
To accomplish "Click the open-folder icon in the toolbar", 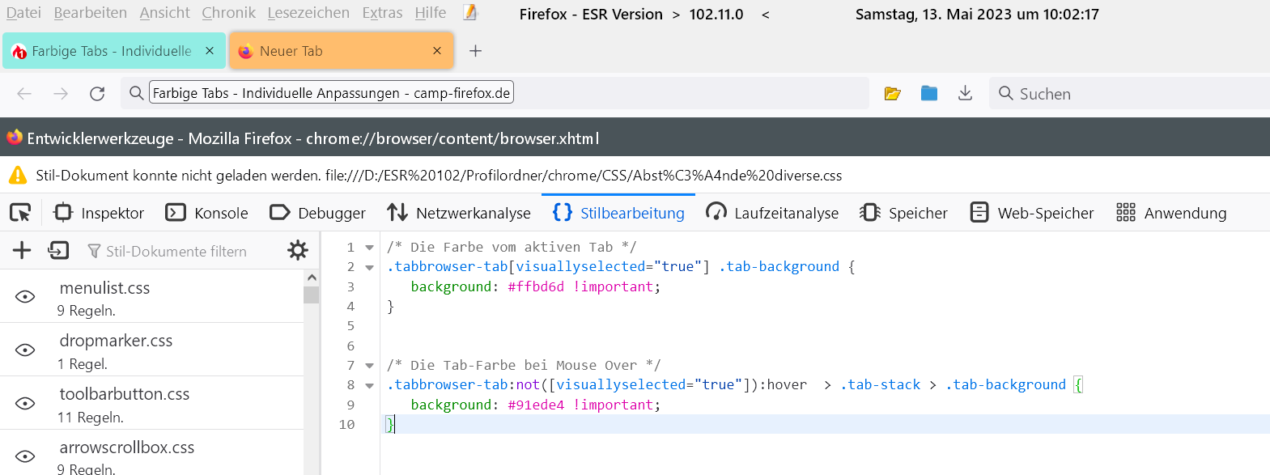I will (893, 94).
